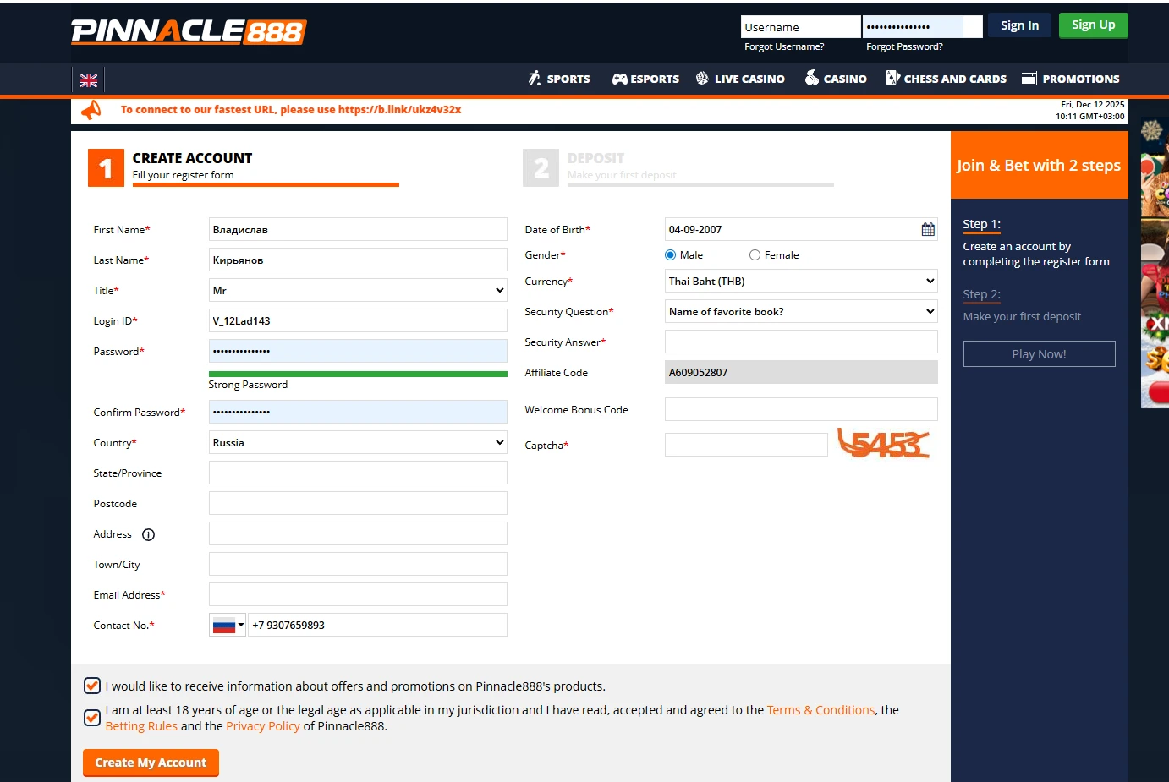The image size is (1169, 782).
Task: Click the Sports running figure icon
Action: pyautogui.click(x=535, y=79)
